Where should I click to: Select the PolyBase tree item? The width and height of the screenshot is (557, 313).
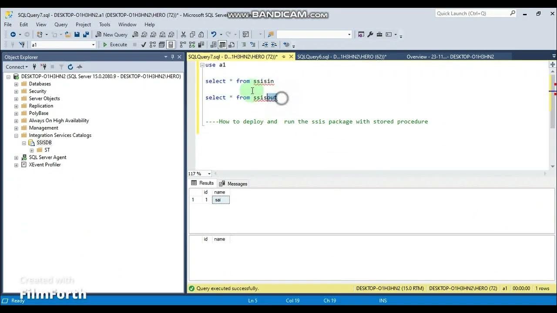point(39,113)
